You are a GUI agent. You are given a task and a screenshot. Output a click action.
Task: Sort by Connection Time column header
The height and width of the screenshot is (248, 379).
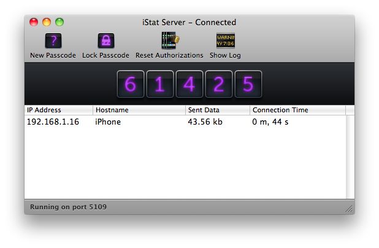click(x=298, y=110)
